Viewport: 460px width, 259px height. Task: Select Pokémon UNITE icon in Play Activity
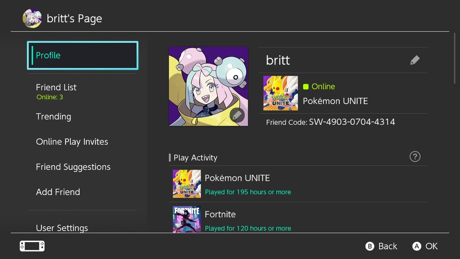click(x=187, y=184)
